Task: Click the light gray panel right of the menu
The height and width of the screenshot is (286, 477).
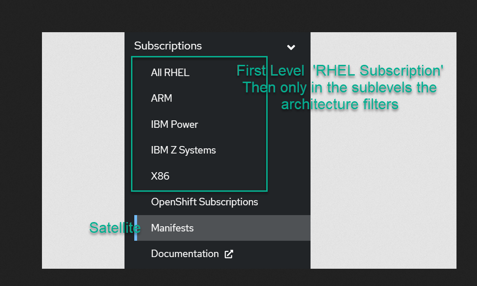Action: pos(383,187)
